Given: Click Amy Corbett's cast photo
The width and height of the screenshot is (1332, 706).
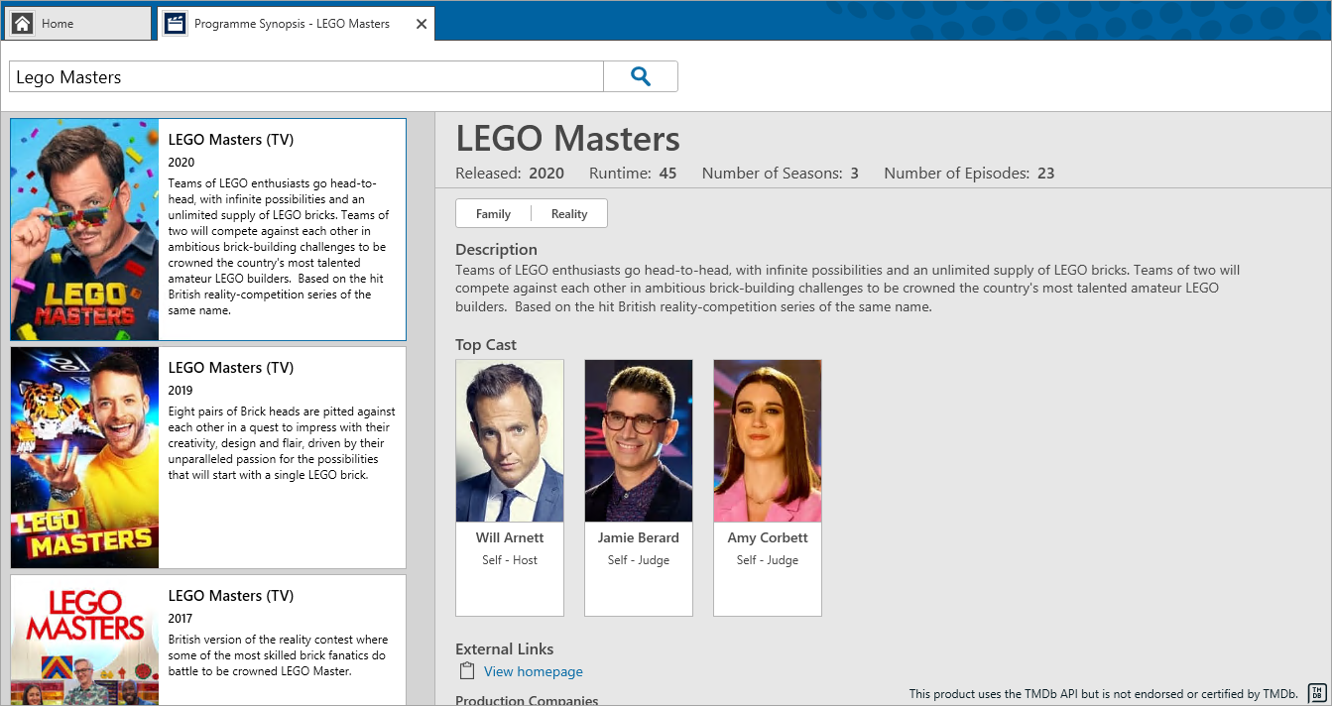Looking at the screenshot, I should [x=768, y=441].
